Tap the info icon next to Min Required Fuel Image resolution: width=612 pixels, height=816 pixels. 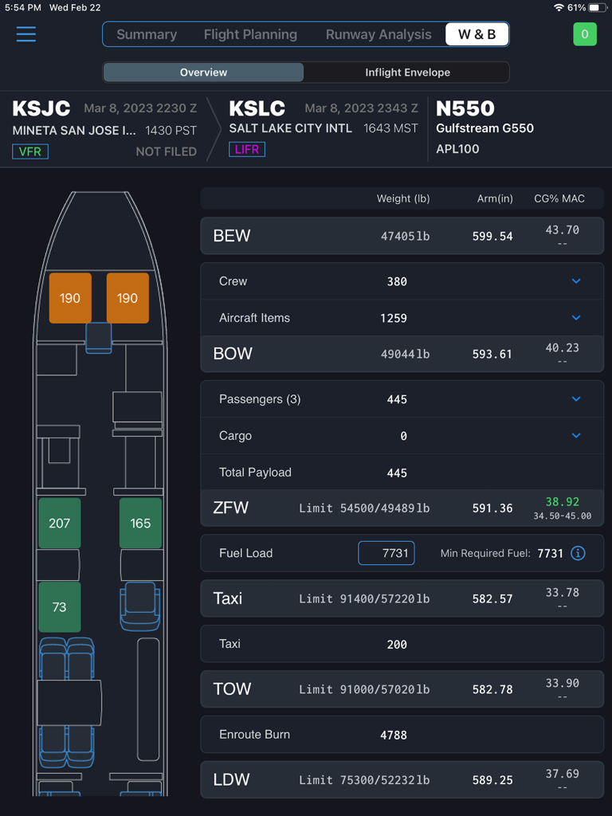pos(578,552)
